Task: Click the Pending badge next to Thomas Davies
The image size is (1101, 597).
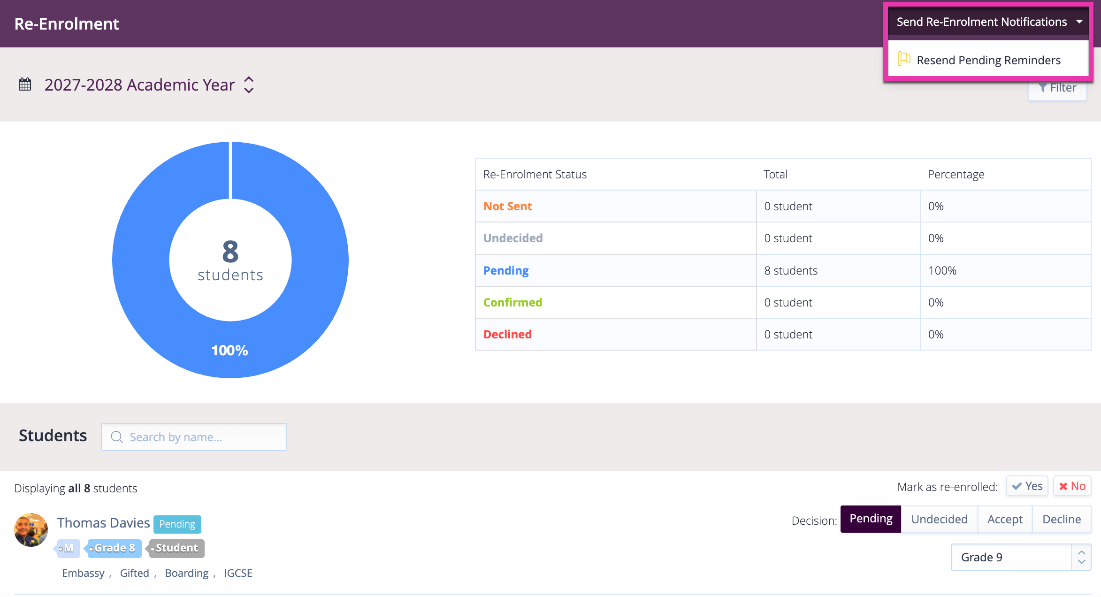Action: coord(177,524)
